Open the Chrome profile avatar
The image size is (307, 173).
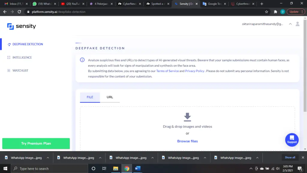click(282, 12)
